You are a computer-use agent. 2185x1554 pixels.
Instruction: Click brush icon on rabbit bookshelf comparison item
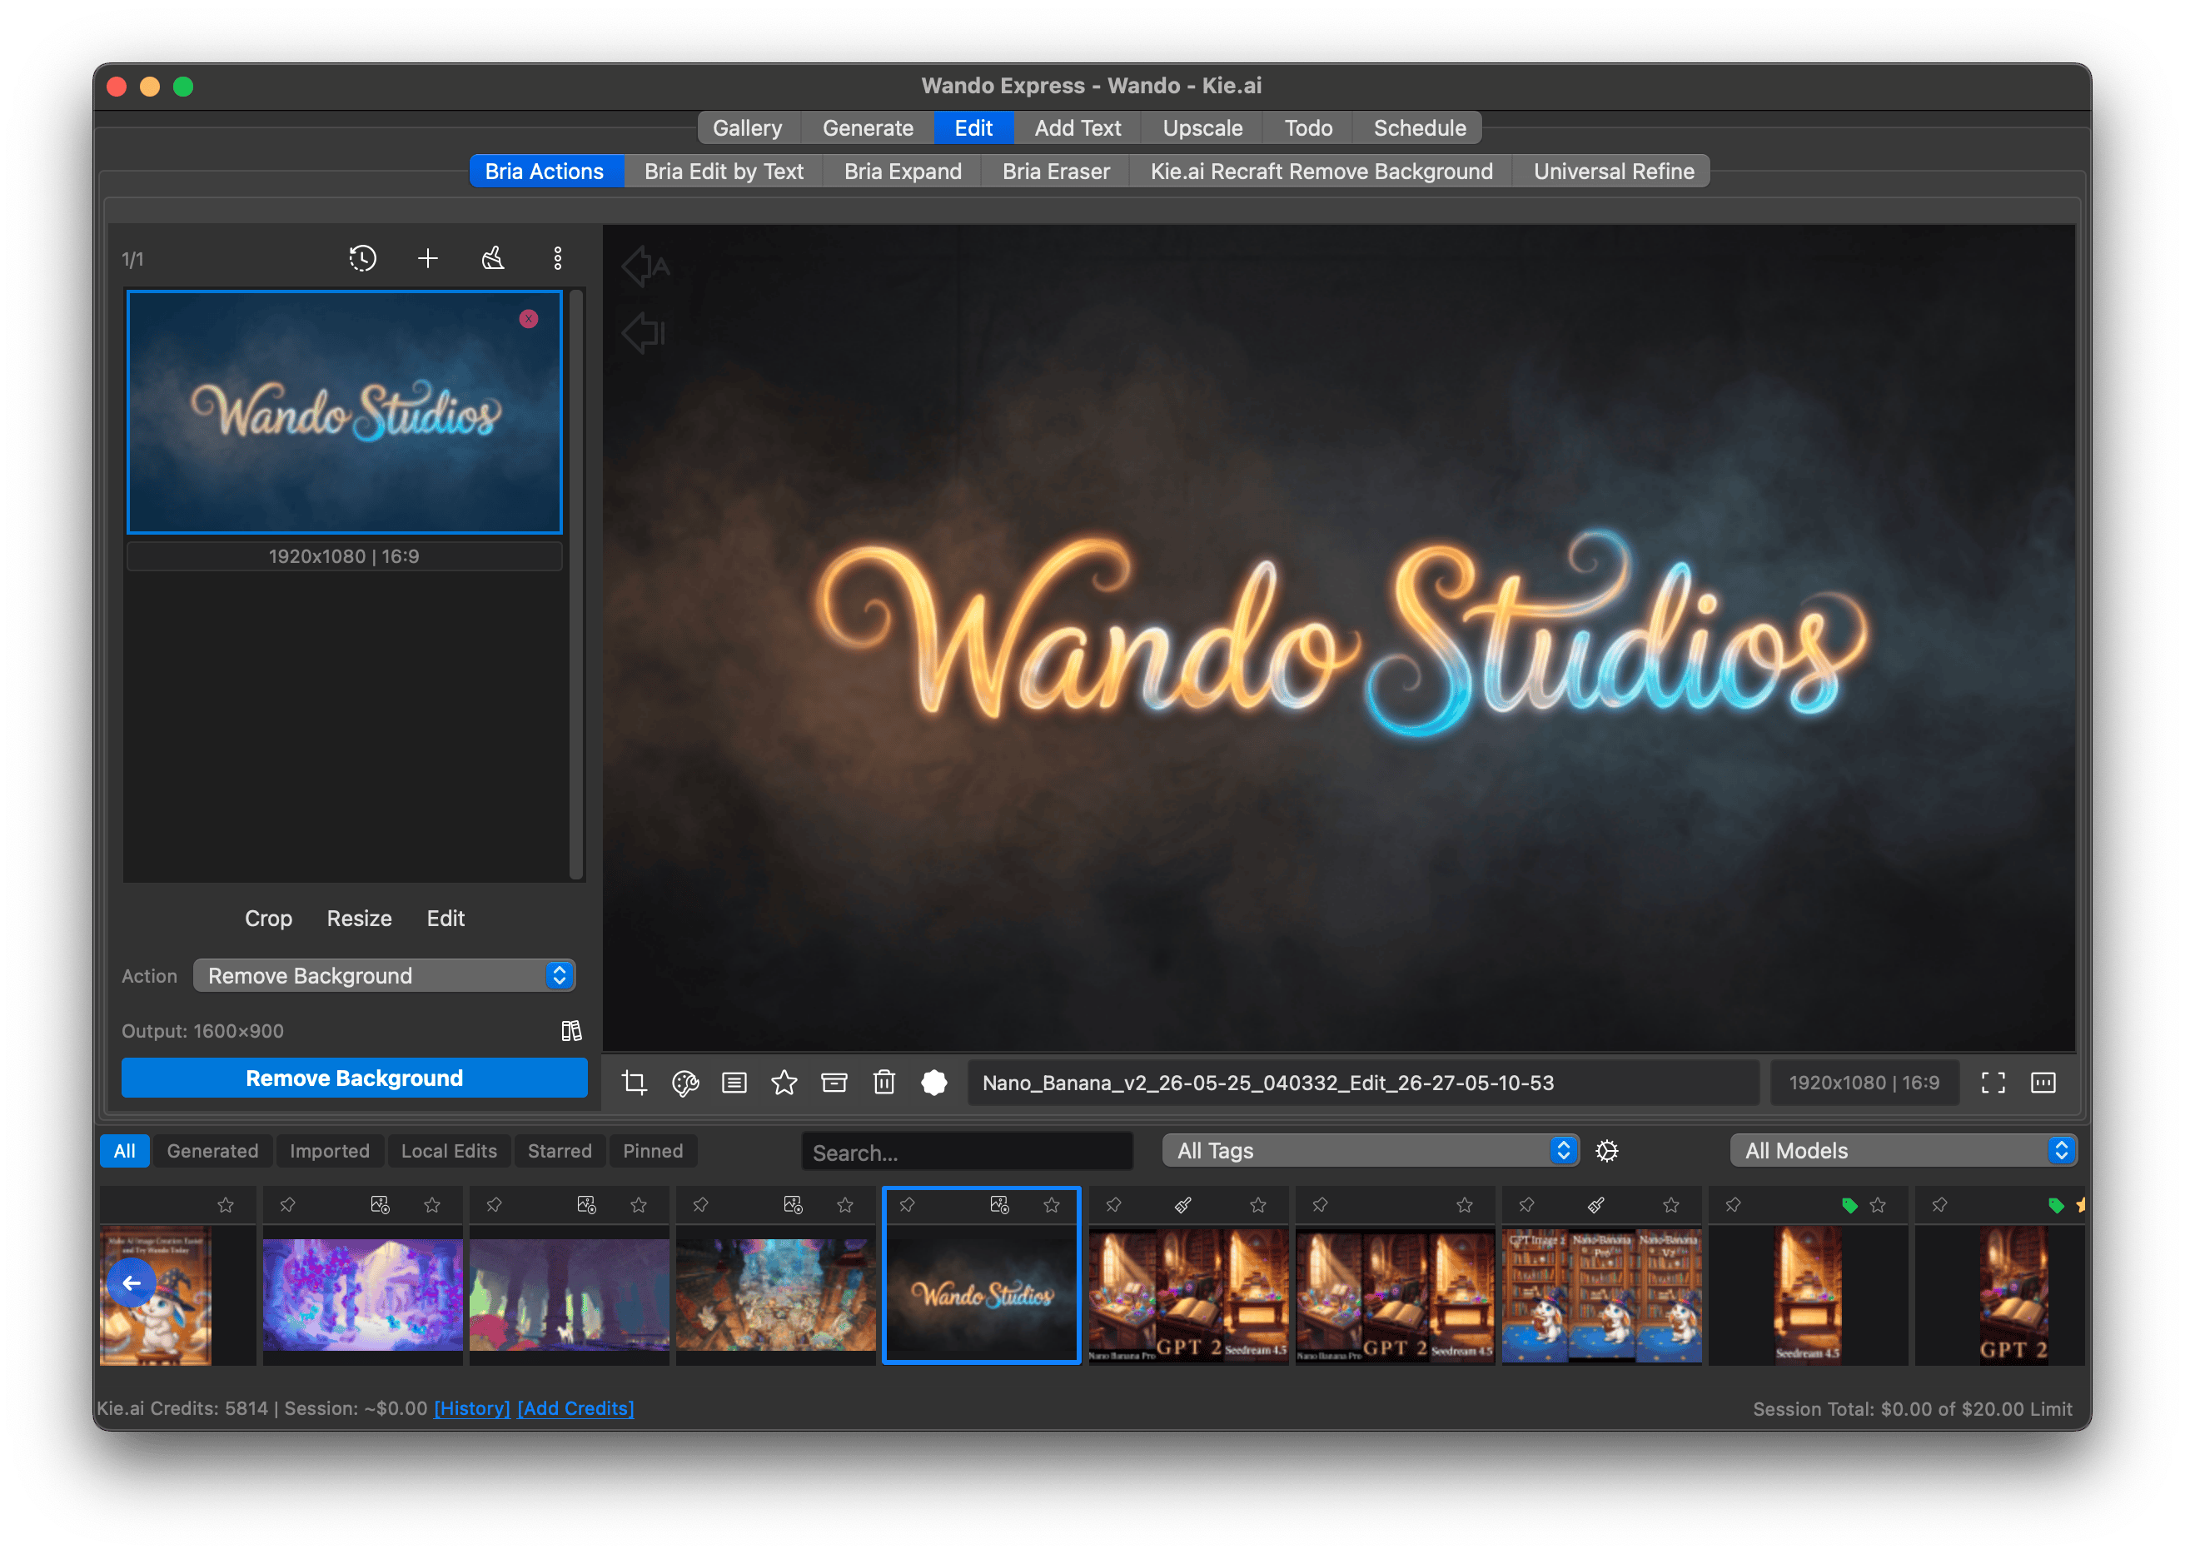[1596, 1205]
